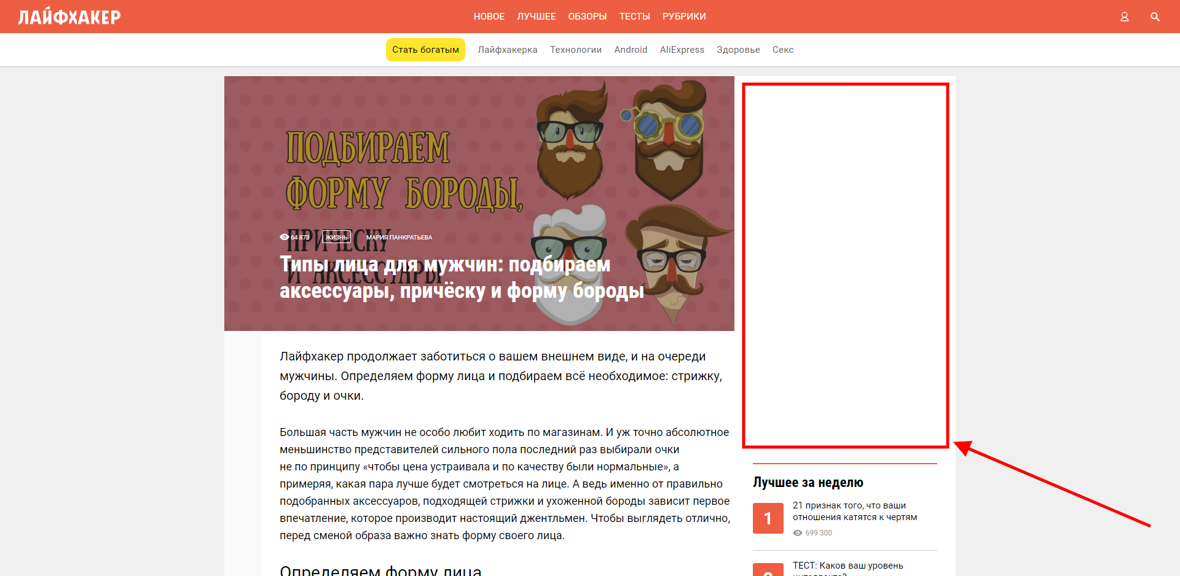The height and width of the screenshot is (576, 1180).
Task: Open the Технологии category
Action: coord(575,49)
